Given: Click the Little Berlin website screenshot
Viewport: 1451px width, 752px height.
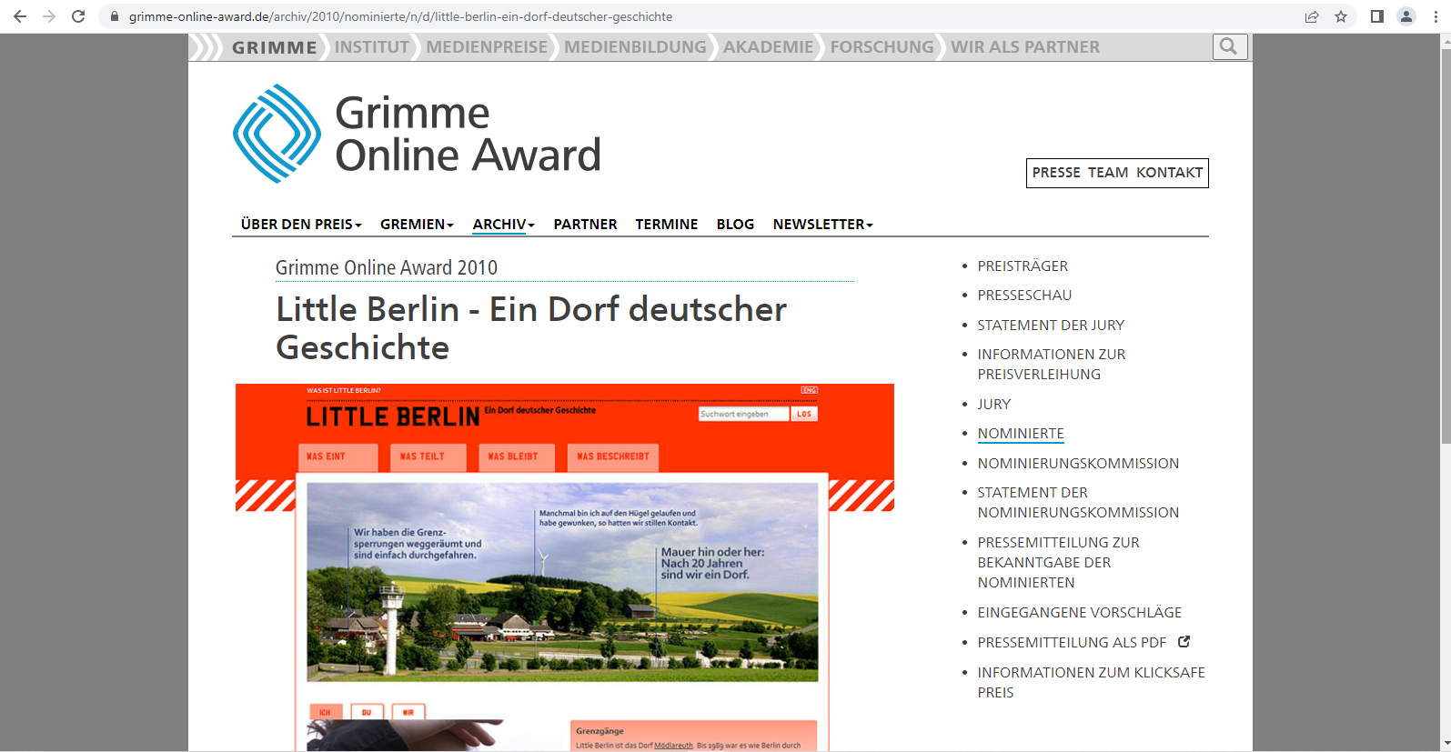Looking at the screenshot, I should click(564, 567).
